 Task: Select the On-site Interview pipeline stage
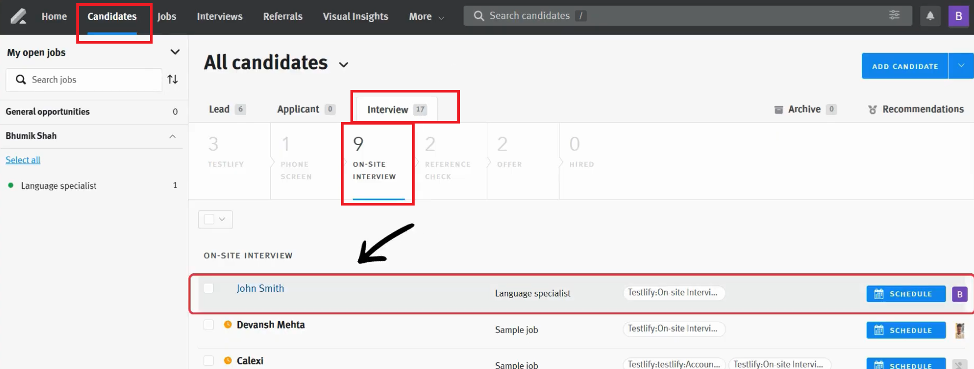tap(378, 161)
